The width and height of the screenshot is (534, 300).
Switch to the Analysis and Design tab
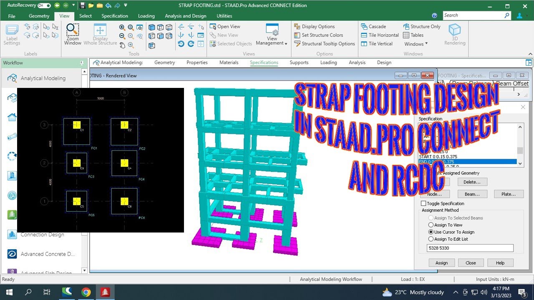(x=185, y=16)
